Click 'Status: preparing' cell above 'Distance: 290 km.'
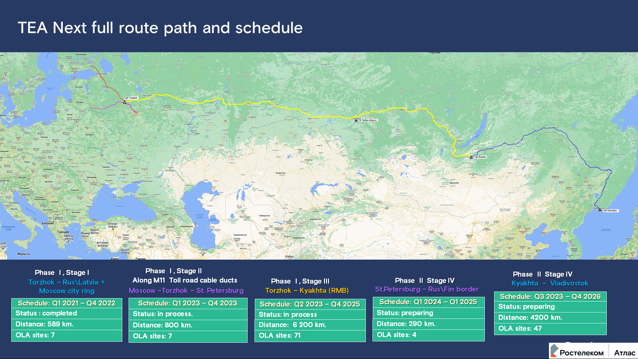 click(x=429, y=313)
